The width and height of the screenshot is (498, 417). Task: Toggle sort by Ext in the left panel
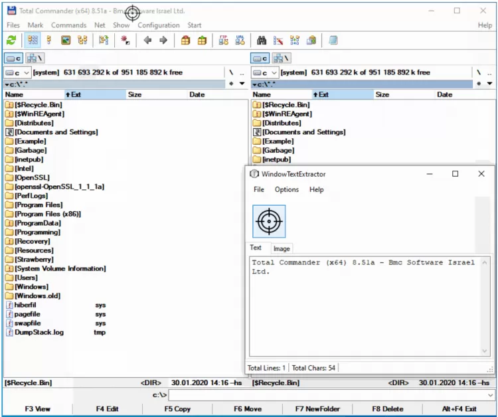(x=73, y=95)
